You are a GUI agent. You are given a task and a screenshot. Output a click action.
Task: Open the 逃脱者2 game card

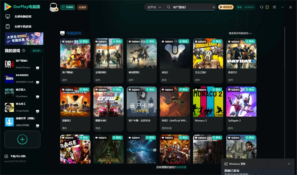pos(75,109)
